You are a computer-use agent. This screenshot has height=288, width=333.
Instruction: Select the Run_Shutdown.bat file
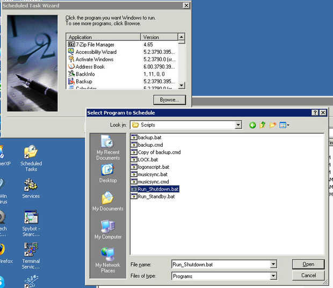tap(155, 189)
